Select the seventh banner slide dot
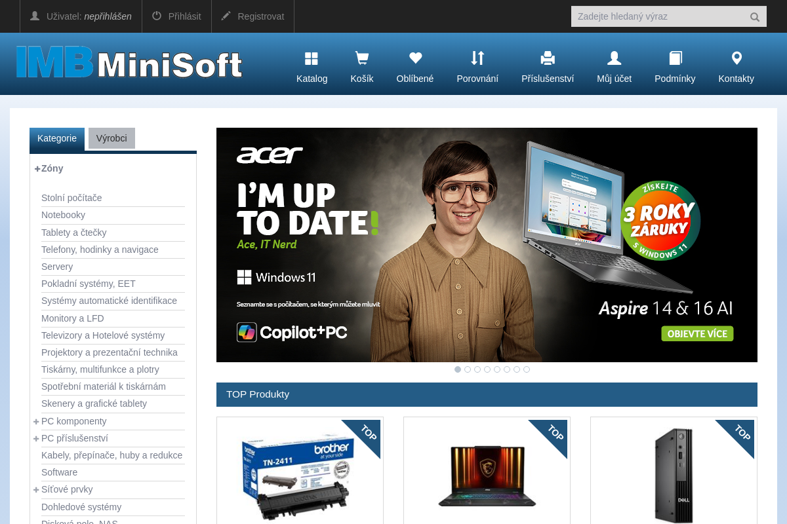This screenshot has height=524, width=787. pyautogui.click(x=517, y=369)
